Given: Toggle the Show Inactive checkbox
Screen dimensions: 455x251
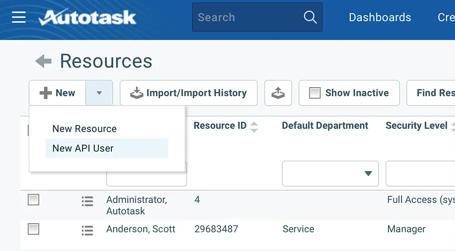Looking at the screenshot, I should 315,93.
